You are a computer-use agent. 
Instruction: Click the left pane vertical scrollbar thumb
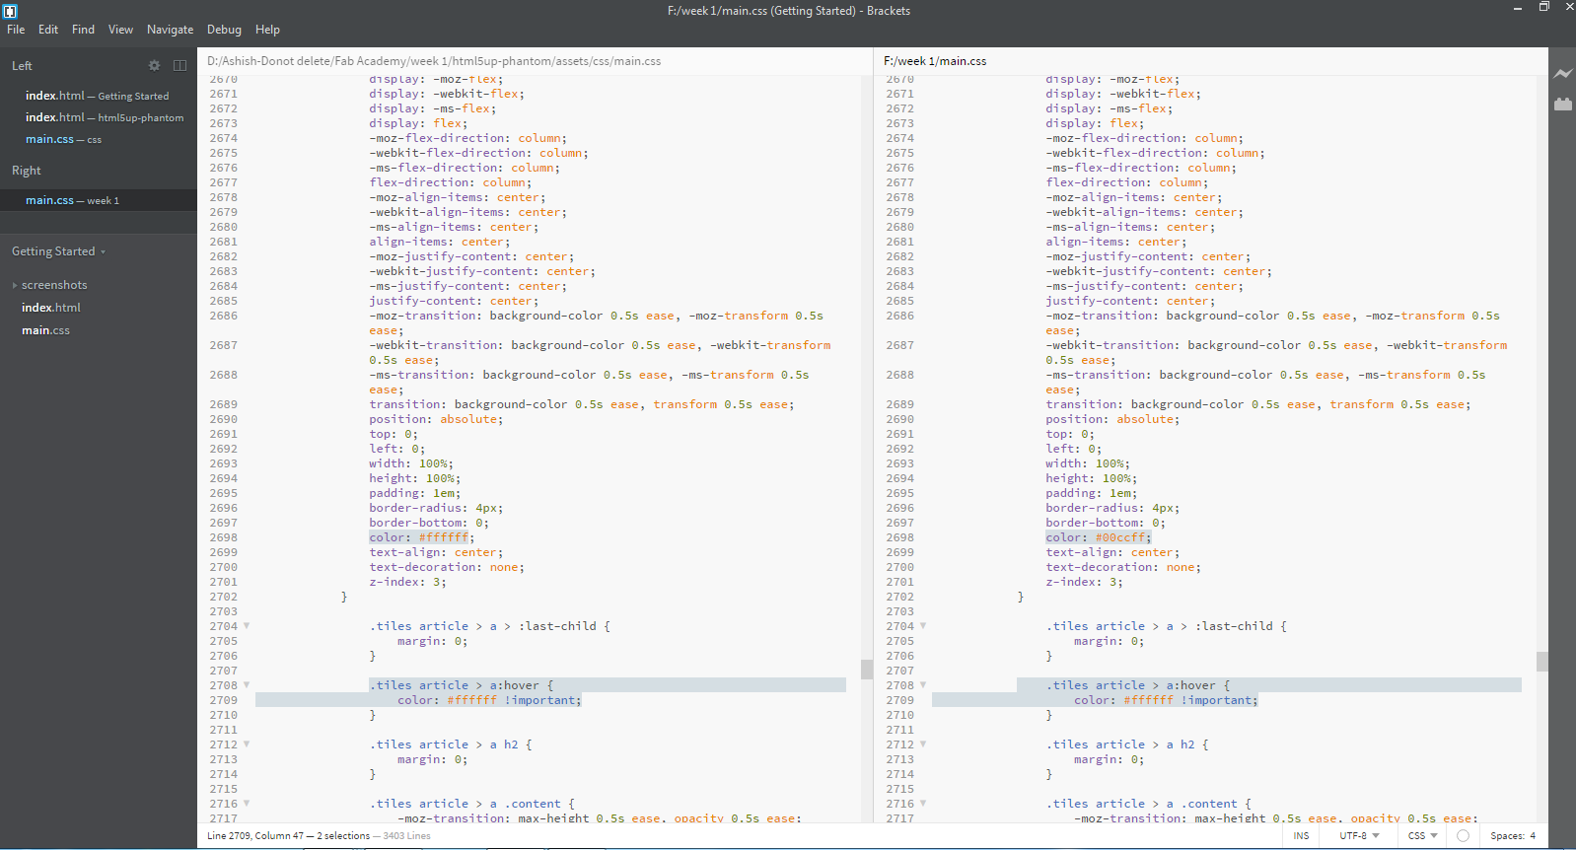[x=867, y=669]
